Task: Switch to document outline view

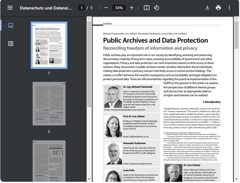Action: pyautogui.click(x=11, y=44)
